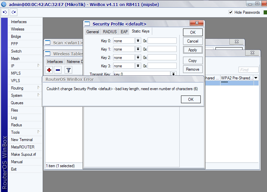Switch to the RADIUS tab
The height and width of the screenshot is (192, 267).
(110, 32)
